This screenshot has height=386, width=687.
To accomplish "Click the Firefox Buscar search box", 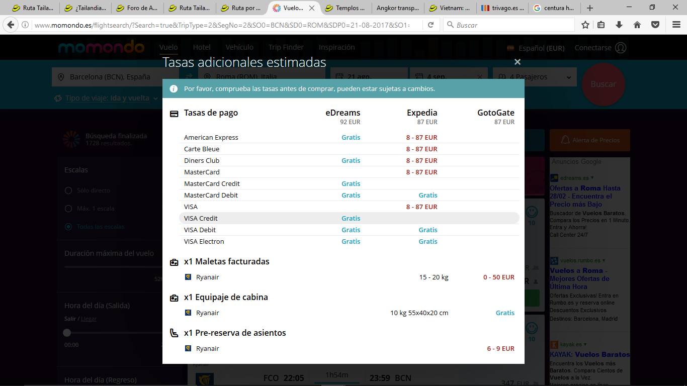I will point(508,25).
